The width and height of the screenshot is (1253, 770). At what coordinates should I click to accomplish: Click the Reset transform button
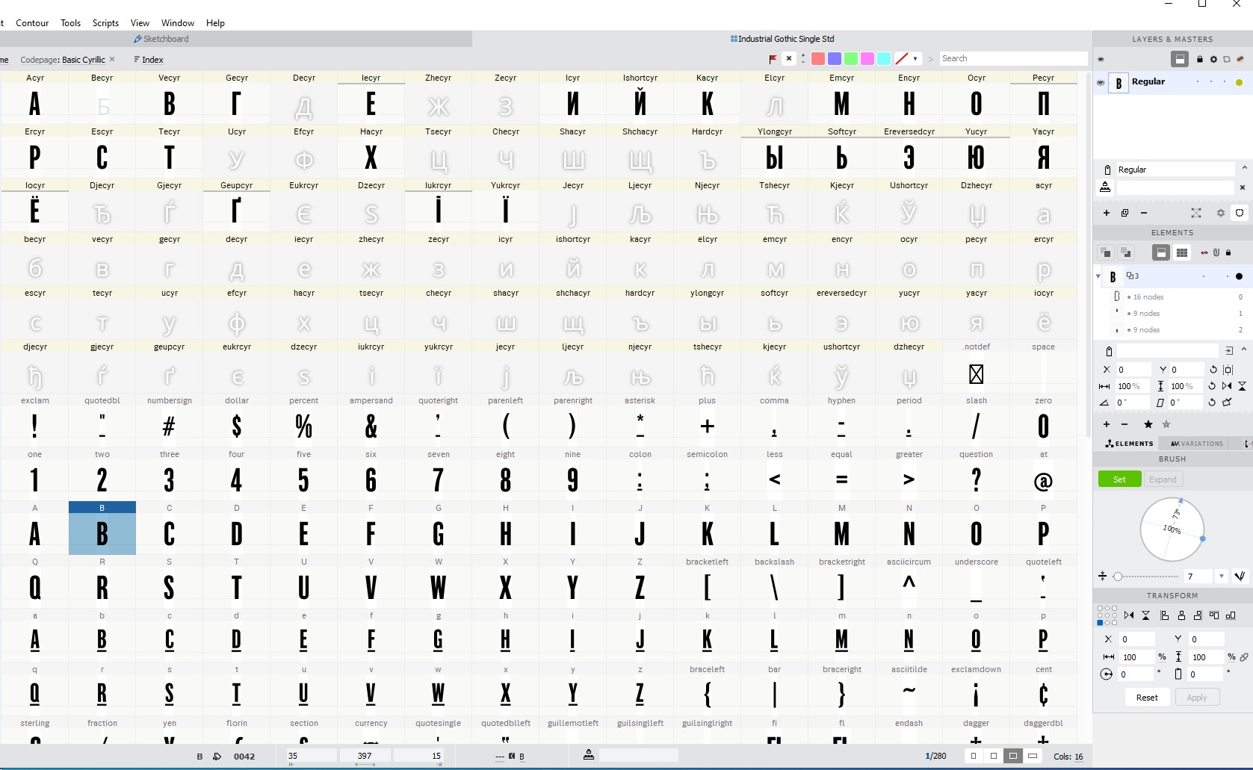(x=1147, y=698)
